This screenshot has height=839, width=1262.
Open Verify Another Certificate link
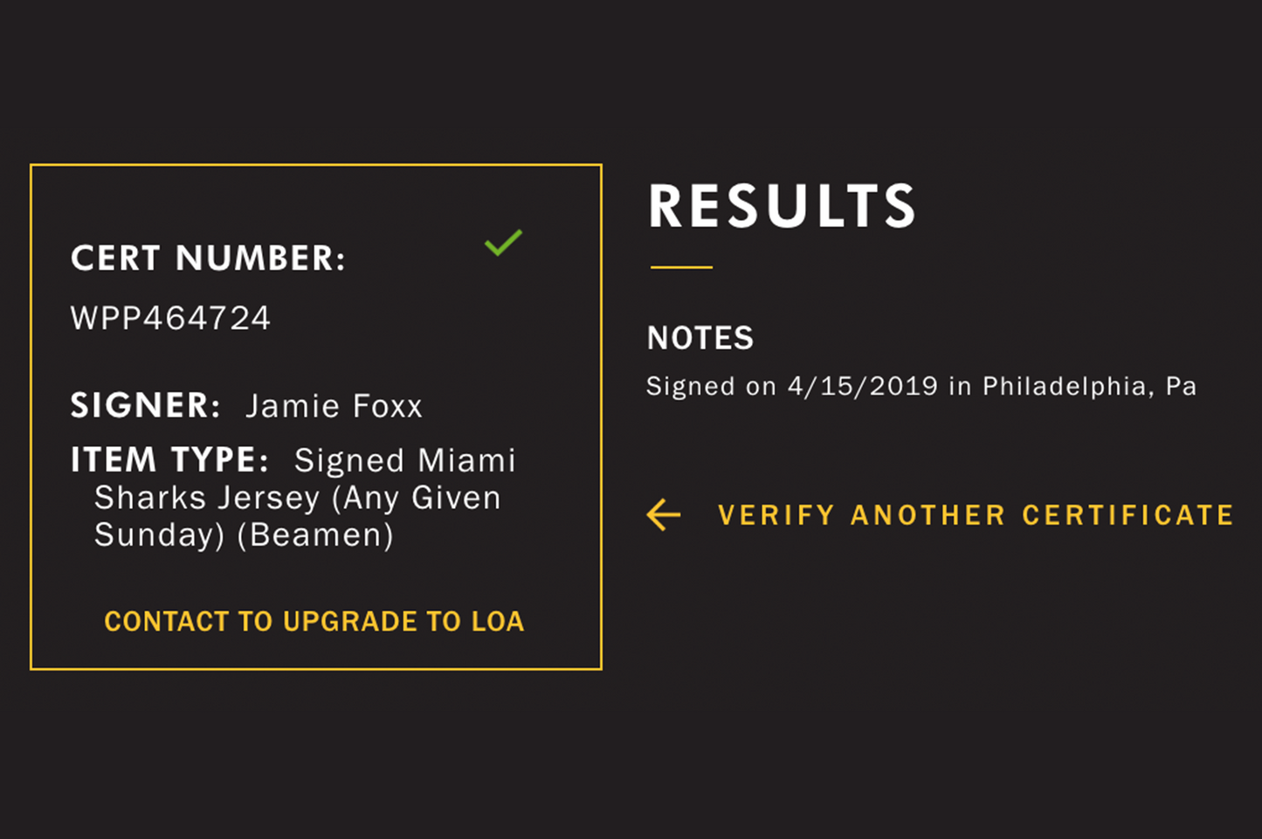pyautogui.click(x=976, y=515)
